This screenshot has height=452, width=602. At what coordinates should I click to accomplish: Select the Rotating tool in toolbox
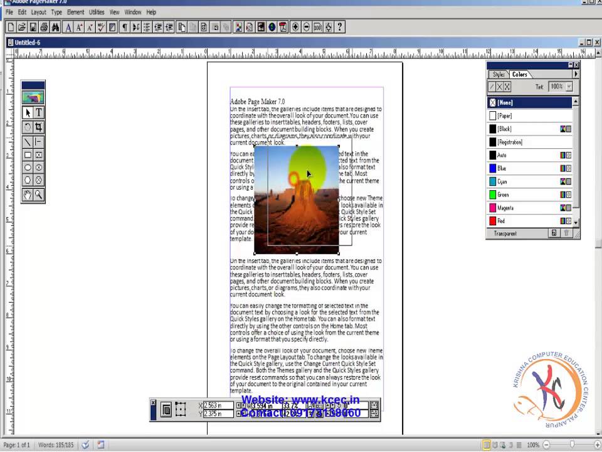pyautogui.click(x=27, y=127)
